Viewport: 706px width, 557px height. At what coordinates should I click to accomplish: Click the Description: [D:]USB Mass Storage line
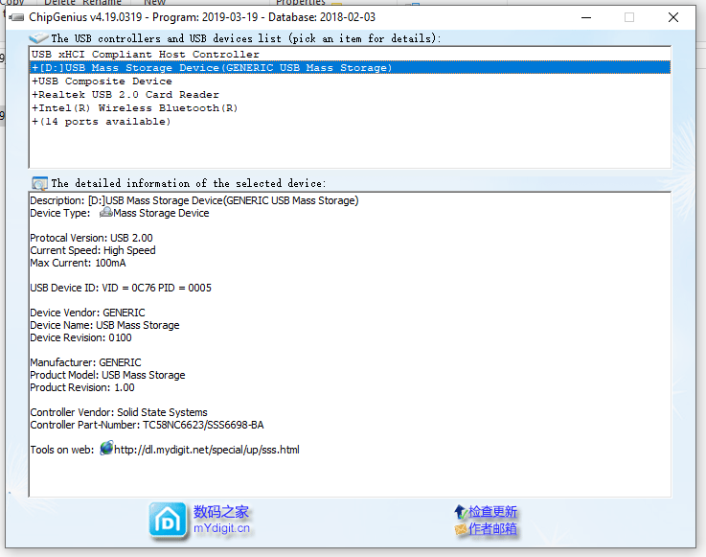[x=194, y=200]
